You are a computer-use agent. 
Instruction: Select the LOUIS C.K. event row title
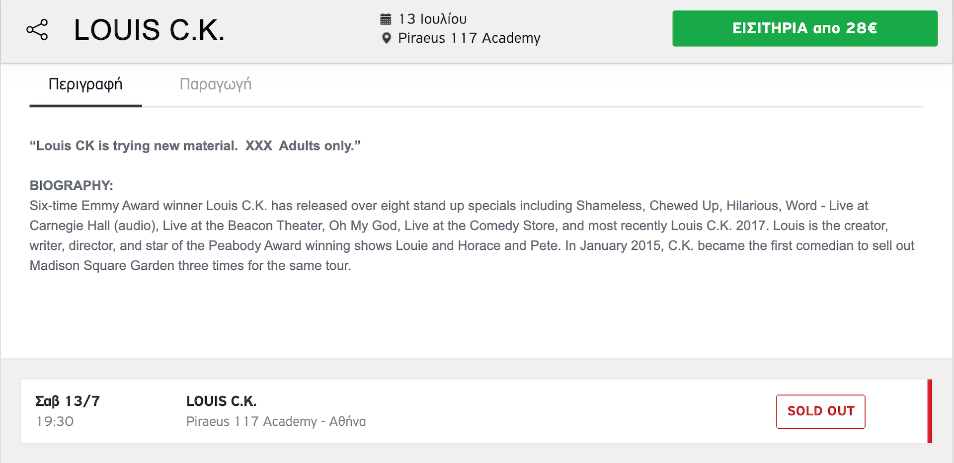[x=221, y=401]
